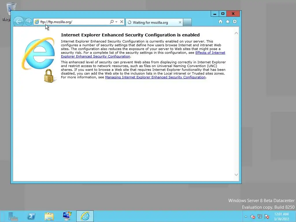Show hidden tray icons with the up arrow
Image resolution: width=296 pixels, height=222 pixels.
[x=246, y=217]
